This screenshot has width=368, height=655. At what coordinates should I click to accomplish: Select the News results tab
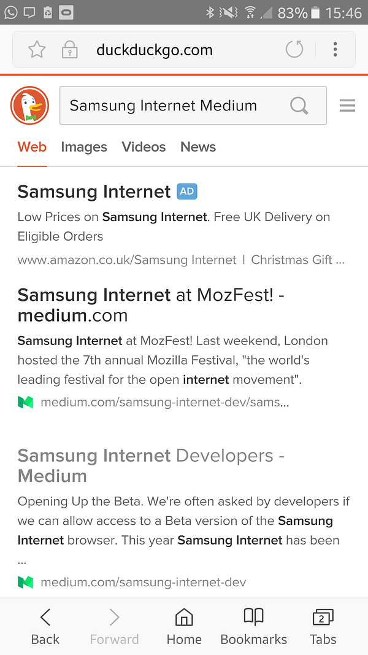click(x=197, y=147)
